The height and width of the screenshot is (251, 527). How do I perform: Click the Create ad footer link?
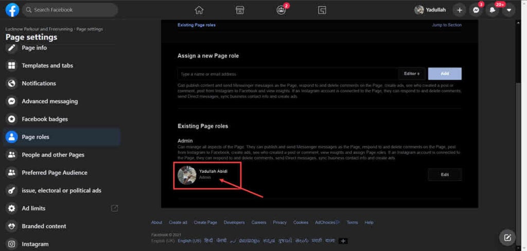point(178,222)
